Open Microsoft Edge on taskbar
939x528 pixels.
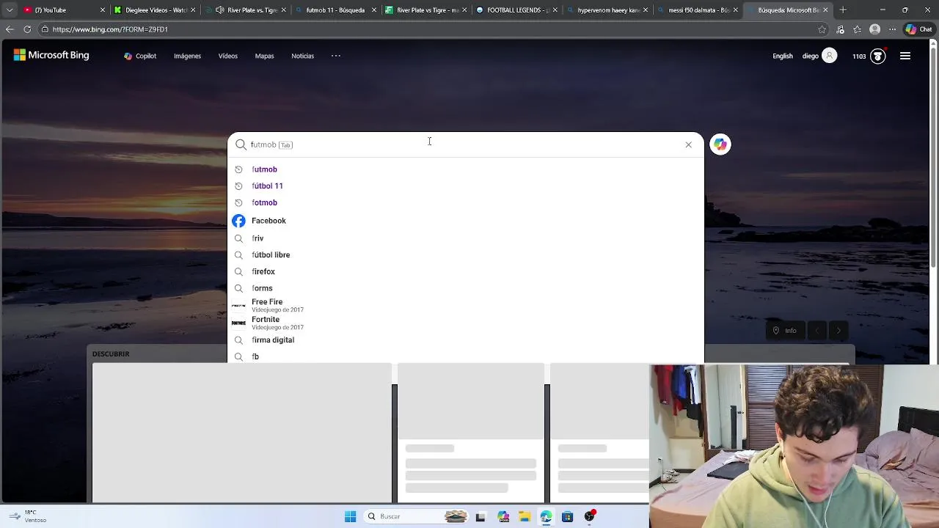coord(546,516)
